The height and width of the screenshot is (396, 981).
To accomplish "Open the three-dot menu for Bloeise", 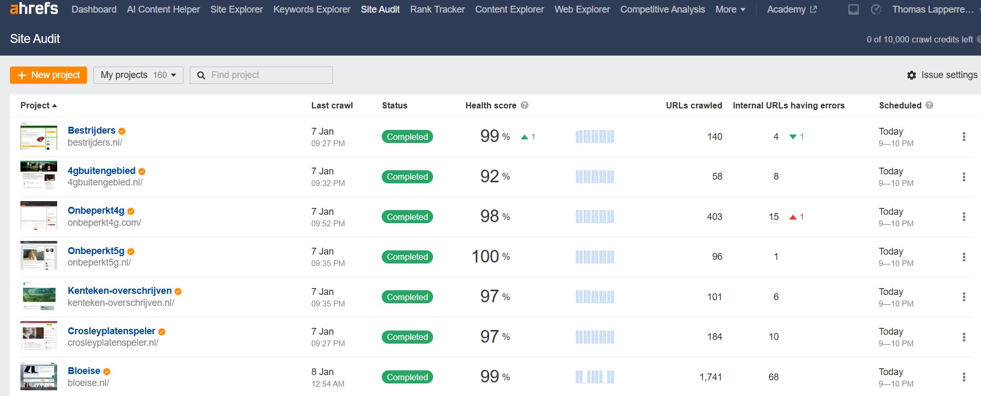I will coord(964,377).
